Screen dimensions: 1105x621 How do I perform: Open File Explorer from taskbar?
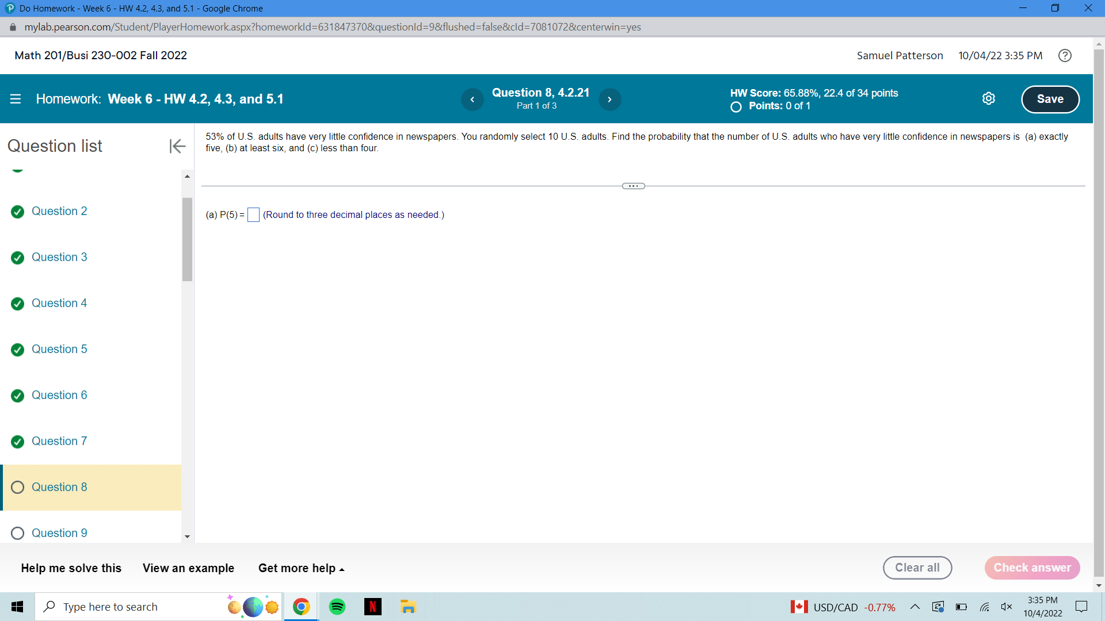tap(408, 607)
